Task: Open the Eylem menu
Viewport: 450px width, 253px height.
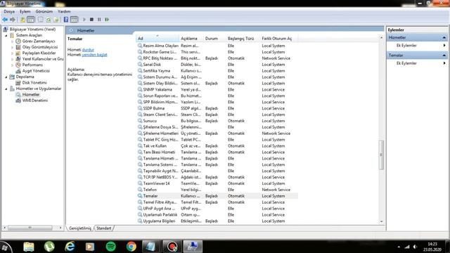Action: click(x=25, y=11)
